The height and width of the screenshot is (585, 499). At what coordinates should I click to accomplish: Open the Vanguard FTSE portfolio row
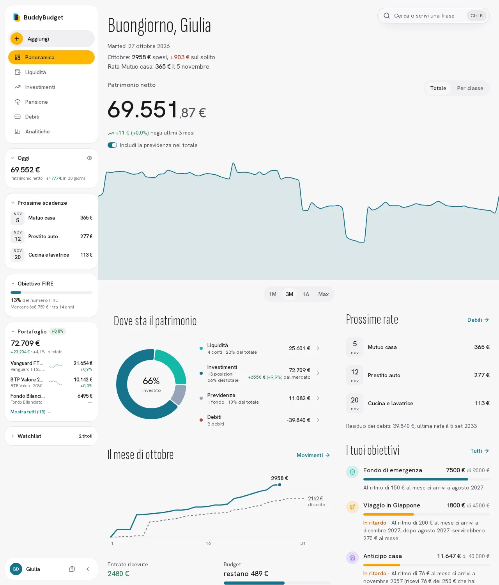(x=51, y=366)
